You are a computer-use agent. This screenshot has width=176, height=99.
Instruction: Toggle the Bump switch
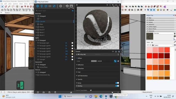click(117, 83)
